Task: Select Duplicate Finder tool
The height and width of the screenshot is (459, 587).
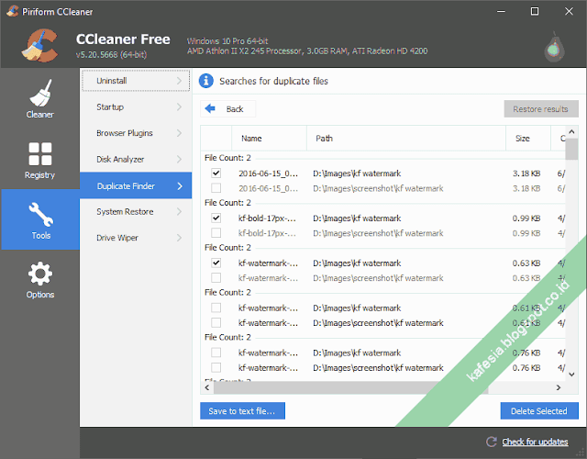Action: click(136, 185)
